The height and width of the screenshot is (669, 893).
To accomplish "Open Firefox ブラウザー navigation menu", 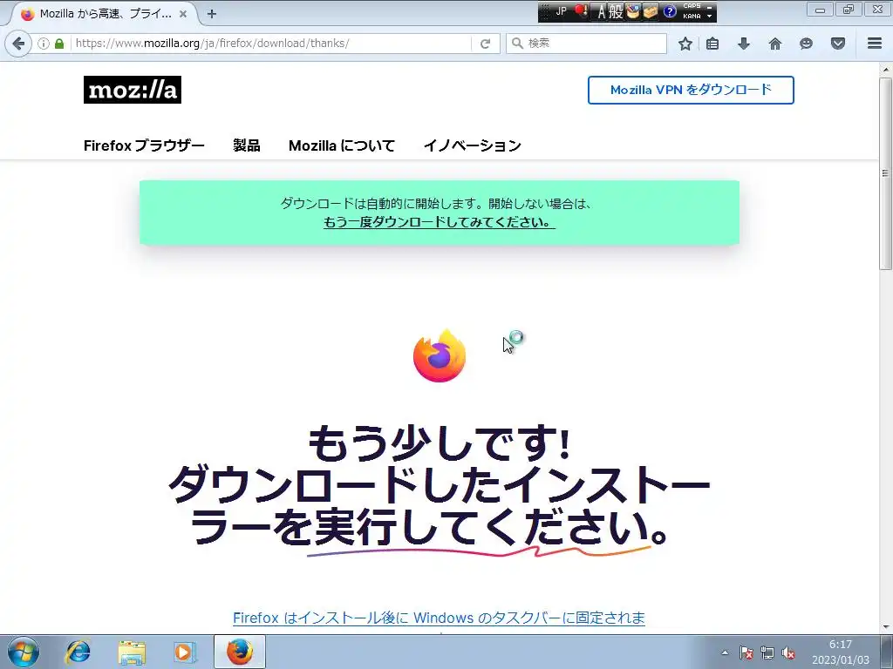I will pyautogui.click(x=144, y=145).
